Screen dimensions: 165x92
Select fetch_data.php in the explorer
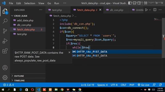click(28, 30)
